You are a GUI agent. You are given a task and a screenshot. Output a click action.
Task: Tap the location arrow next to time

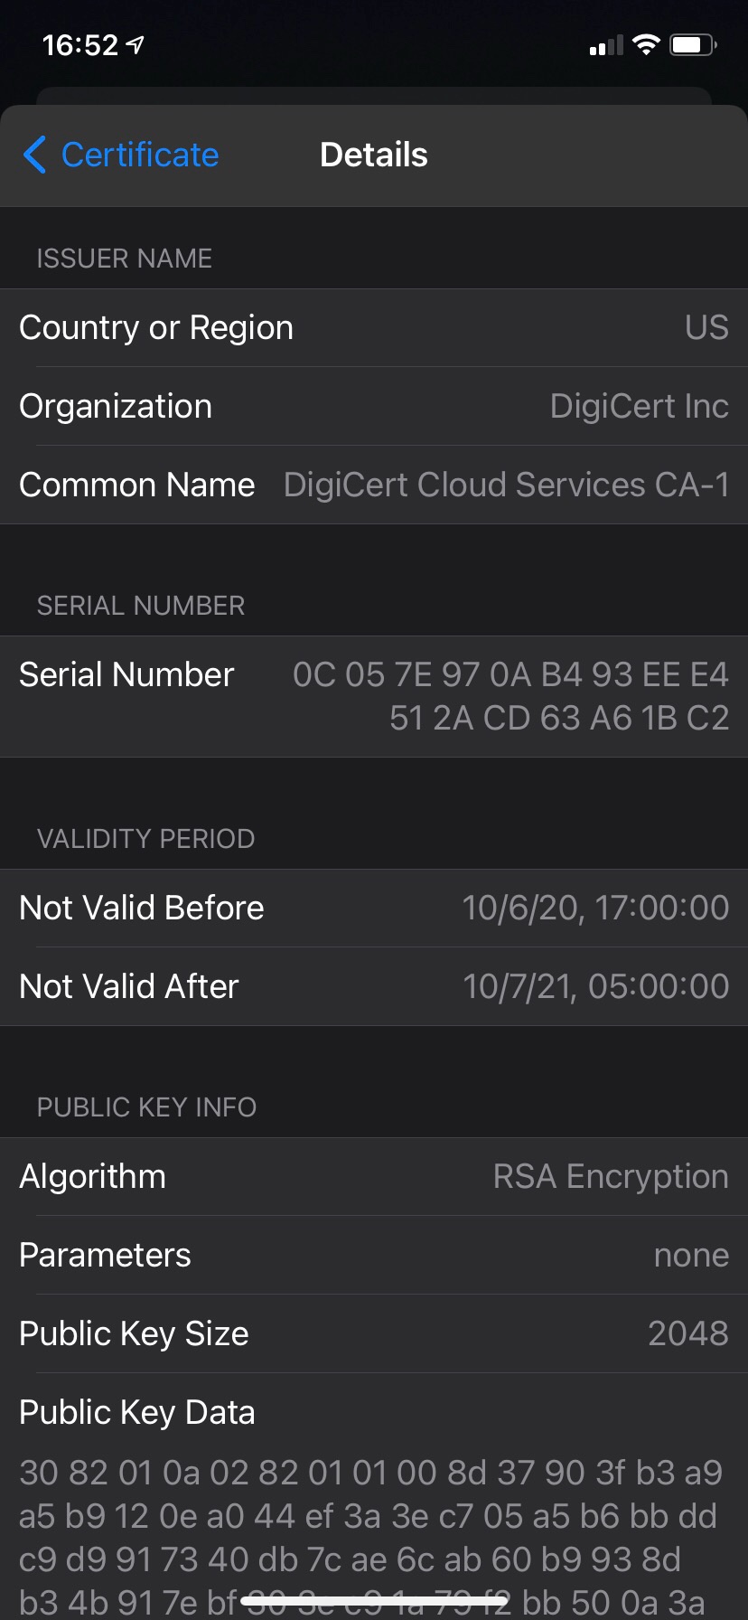click(x=136, y=44)
